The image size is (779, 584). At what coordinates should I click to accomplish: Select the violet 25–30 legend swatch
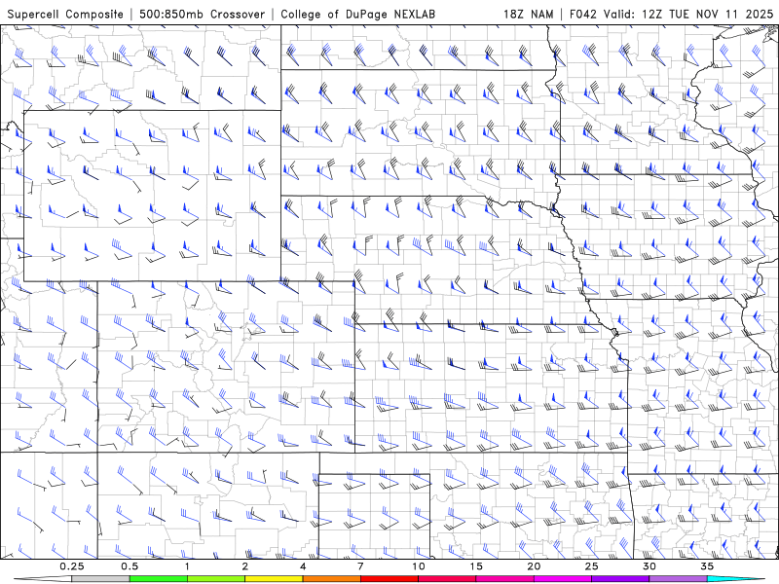620,579
